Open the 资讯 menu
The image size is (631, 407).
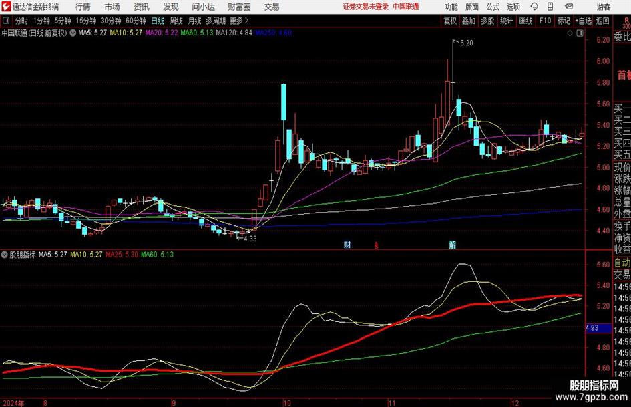pyautogui.click(x=142, y=7)
